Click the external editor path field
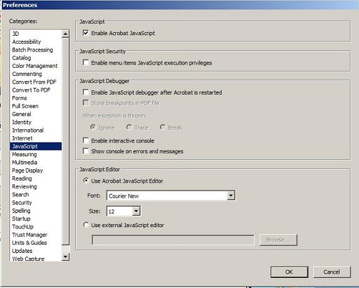359x288 pixels. [x=173, y=240]
